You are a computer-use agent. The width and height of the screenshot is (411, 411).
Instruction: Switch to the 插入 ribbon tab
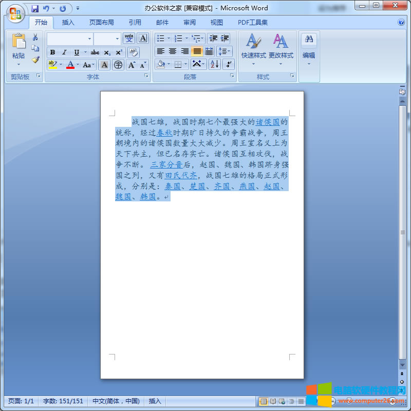click(68, 23)
